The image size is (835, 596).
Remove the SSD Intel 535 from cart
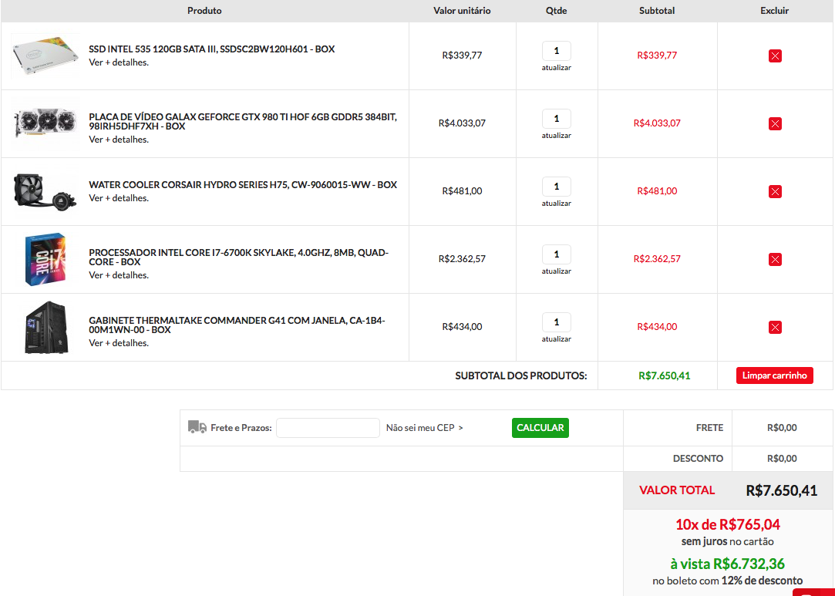pyautogui.click(x=775, y=56)
